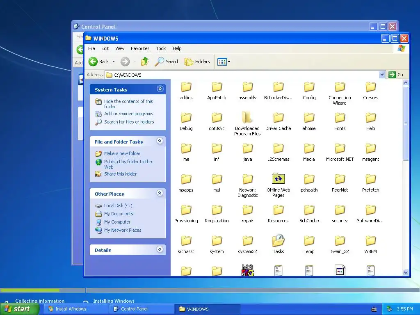
Task: Open My Documents in Other Places
Action: 119,214
